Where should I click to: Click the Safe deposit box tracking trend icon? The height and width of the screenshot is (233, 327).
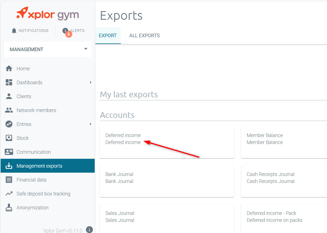pos(9,194)
